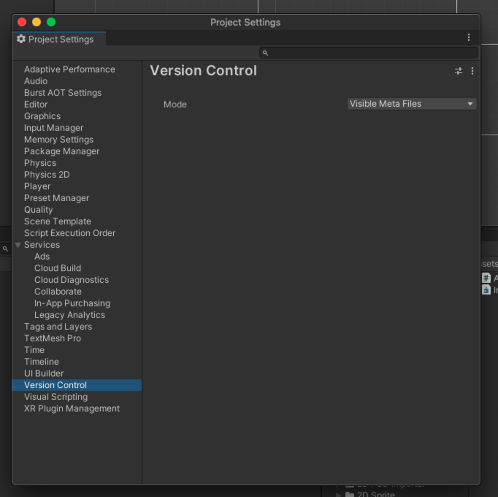The width and height of the screenshot is (498, 497).
Task: Select Collaborate under Services
Action: point(58,291)
